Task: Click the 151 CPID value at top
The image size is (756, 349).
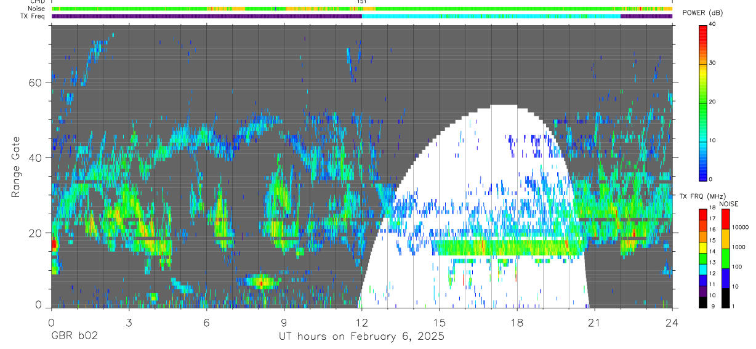Action: 362,2
